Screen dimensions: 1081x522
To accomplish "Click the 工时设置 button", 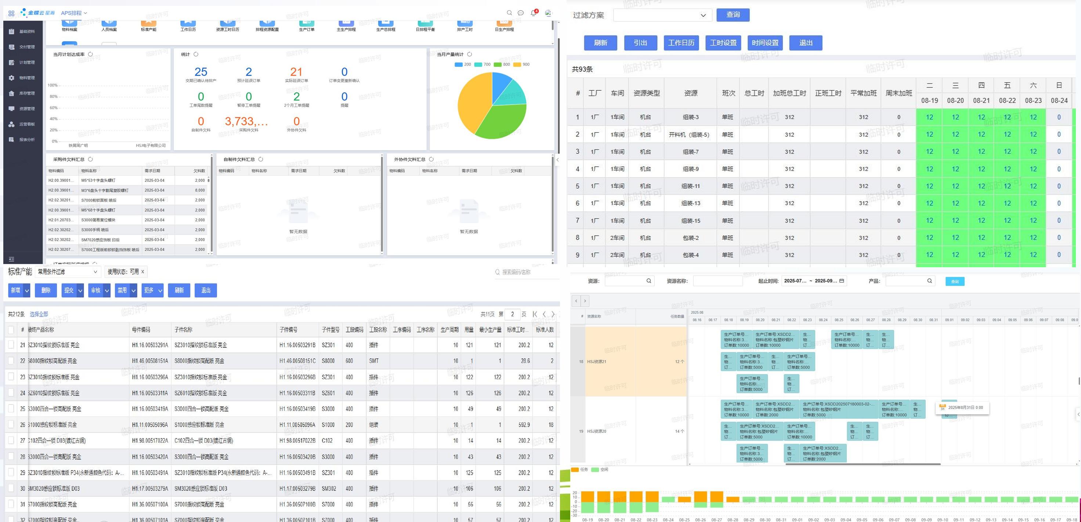I will (x=723, y=43).
